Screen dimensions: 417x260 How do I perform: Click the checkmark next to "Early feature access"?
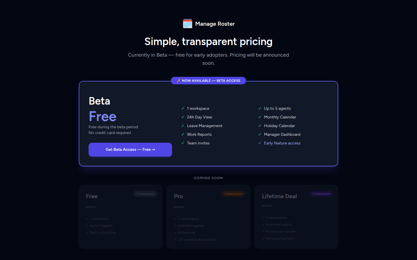tap(260, 143)
